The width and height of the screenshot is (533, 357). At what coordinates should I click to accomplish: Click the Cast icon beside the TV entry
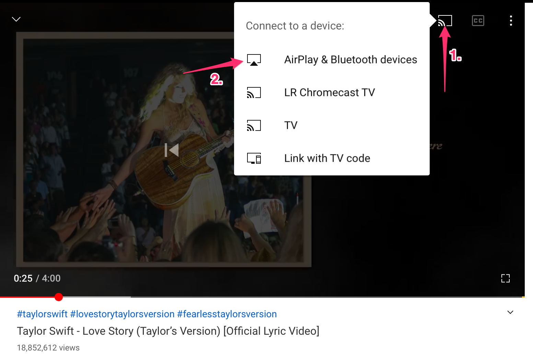tap(254, 125)
